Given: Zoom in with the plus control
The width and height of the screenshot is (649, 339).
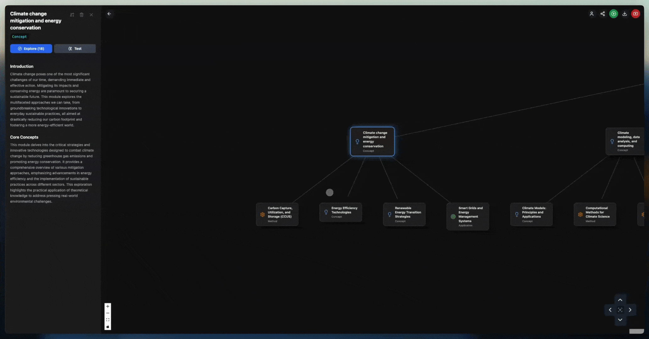Looking at the screenshot, I should point(108,306).
